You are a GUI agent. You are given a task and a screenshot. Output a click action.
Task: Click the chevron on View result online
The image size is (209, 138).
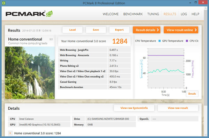tap(196, 30)
